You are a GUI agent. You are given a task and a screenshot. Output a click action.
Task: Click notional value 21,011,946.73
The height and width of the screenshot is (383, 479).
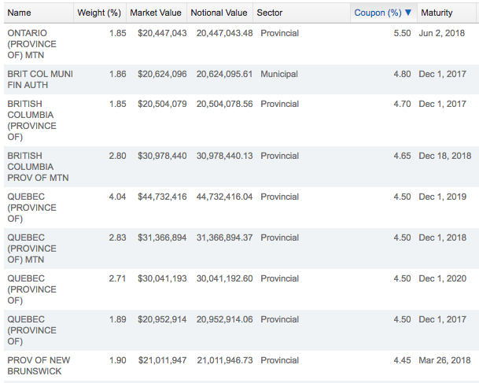click(225, 360)
